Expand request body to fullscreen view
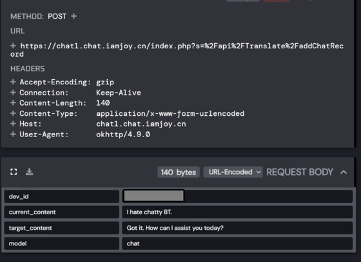 pyautogui.click(x=14, y=172)
